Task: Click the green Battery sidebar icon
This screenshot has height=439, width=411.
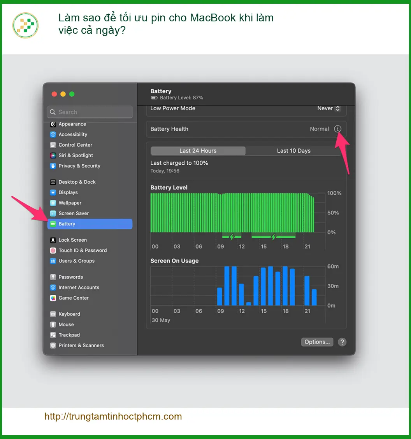Action: click(53, 224)
